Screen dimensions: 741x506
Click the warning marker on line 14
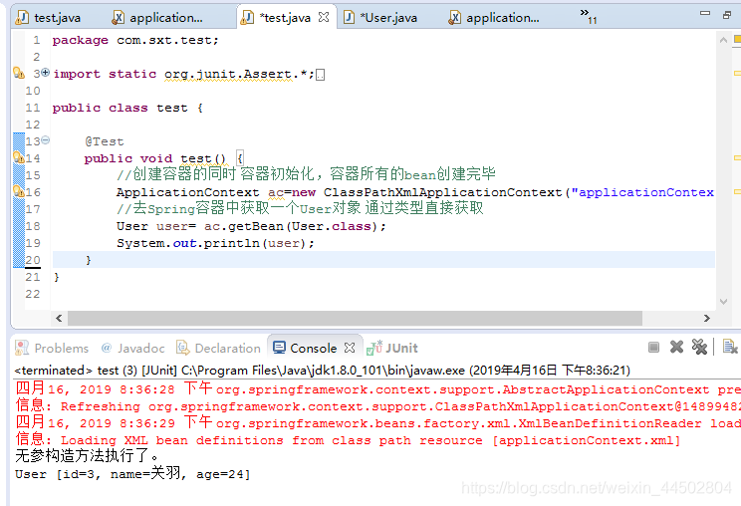point(19,157)
